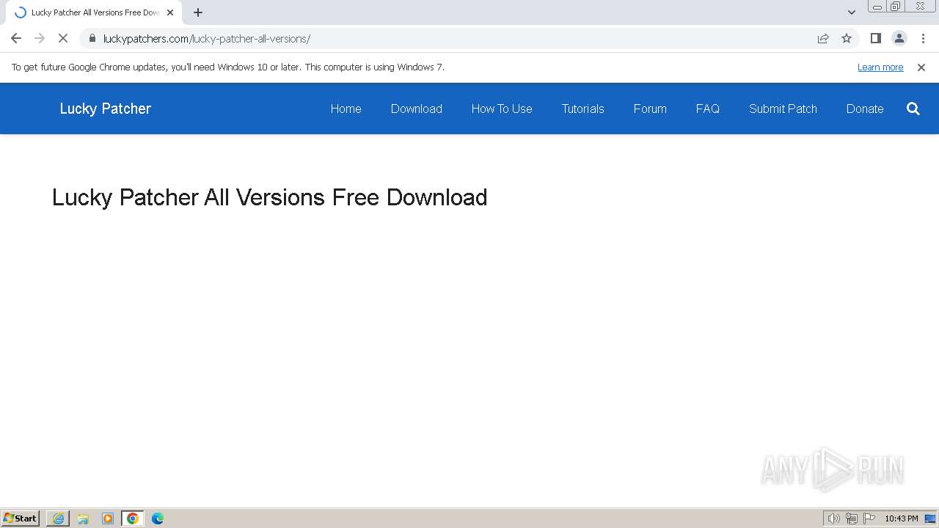The image size is (939, 528).
Task: Open the Tutorials menu item
Action: point(582,109)
